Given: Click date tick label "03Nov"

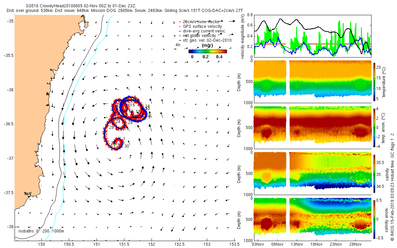Looking at the screenshot, I should tap(258, 244).
